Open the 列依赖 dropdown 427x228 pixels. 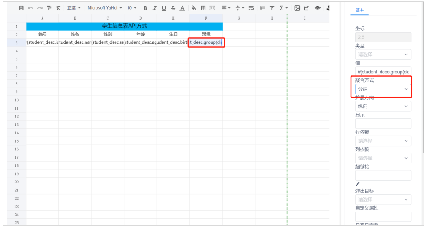pyautogui.click(x=383, y=158)
